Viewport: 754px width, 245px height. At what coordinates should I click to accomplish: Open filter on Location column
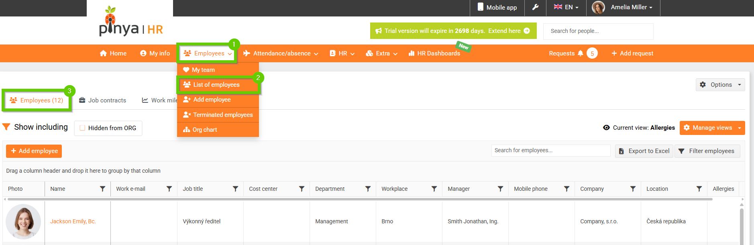point(699,189)
